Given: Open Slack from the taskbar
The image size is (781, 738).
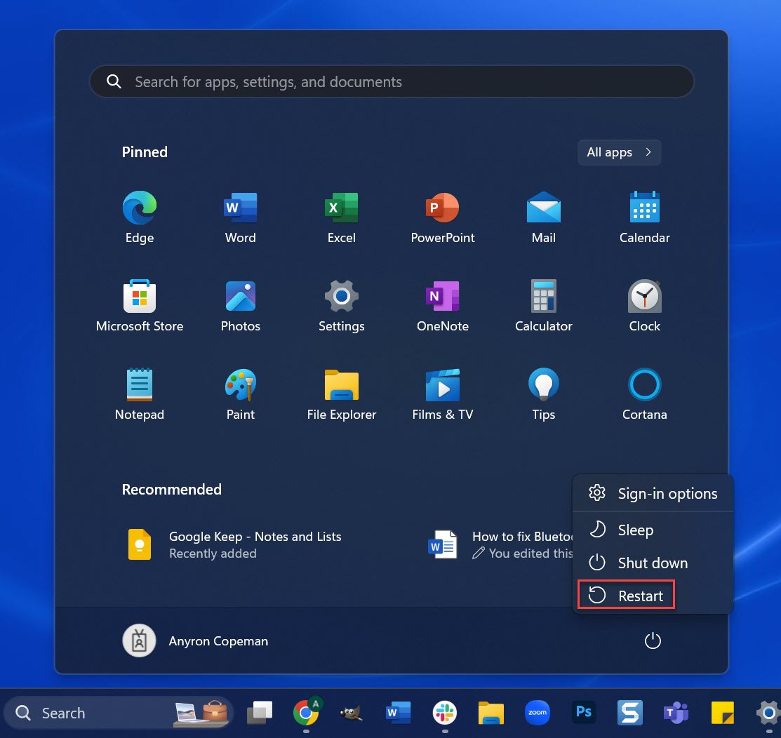Looking at the screenshot, I should [x=445, y=713].
